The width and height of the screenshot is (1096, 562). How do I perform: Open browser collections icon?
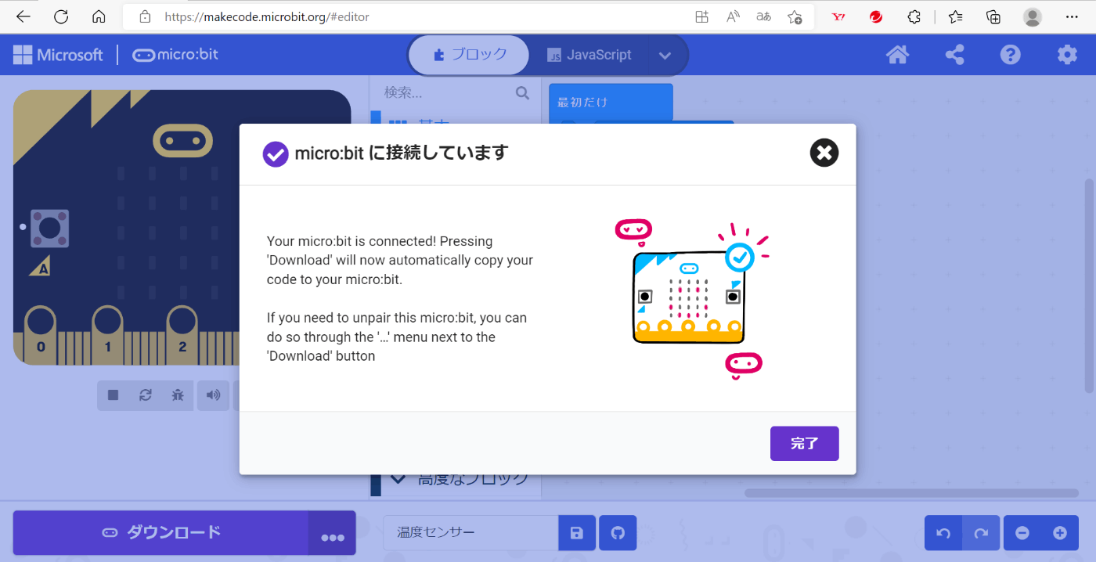[x=993, y=16]
